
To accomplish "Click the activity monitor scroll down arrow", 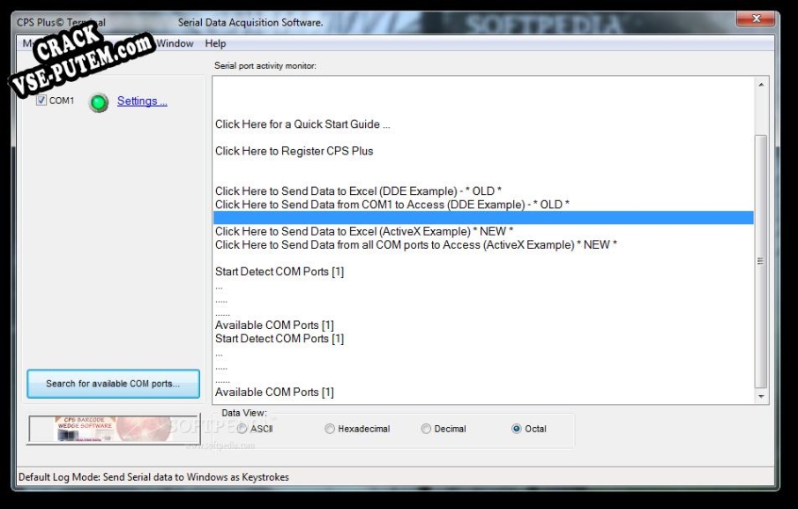I will [761, 396].
